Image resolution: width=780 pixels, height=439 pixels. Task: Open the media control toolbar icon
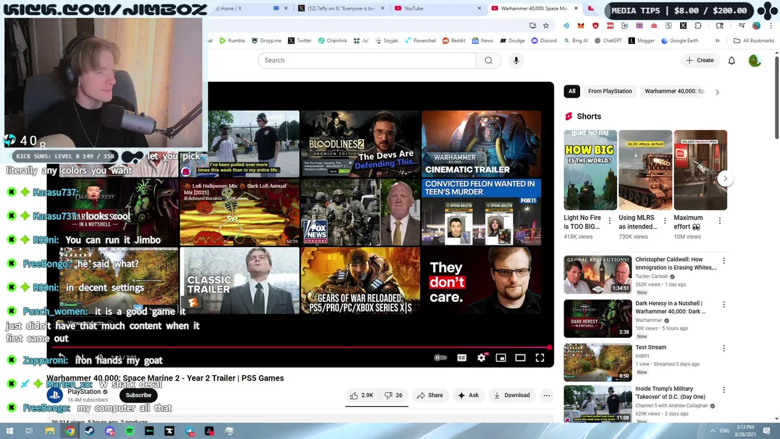pyautogui.click(x=742, y=26)
